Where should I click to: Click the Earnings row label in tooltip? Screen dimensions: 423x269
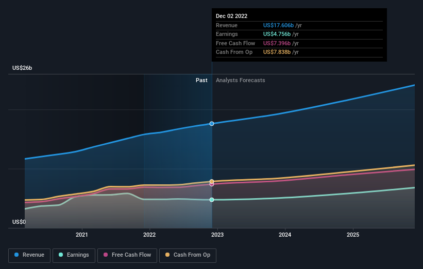click(x=227, y=34)
